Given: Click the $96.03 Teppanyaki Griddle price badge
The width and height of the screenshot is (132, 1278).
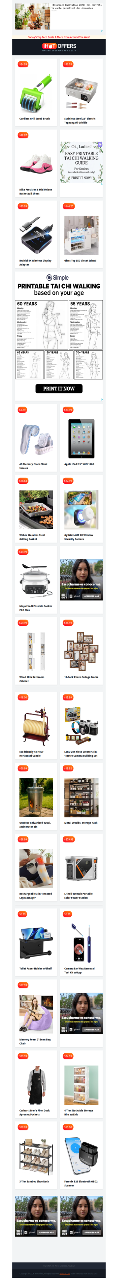Looking at the screenshot, I should click(68, 64).
